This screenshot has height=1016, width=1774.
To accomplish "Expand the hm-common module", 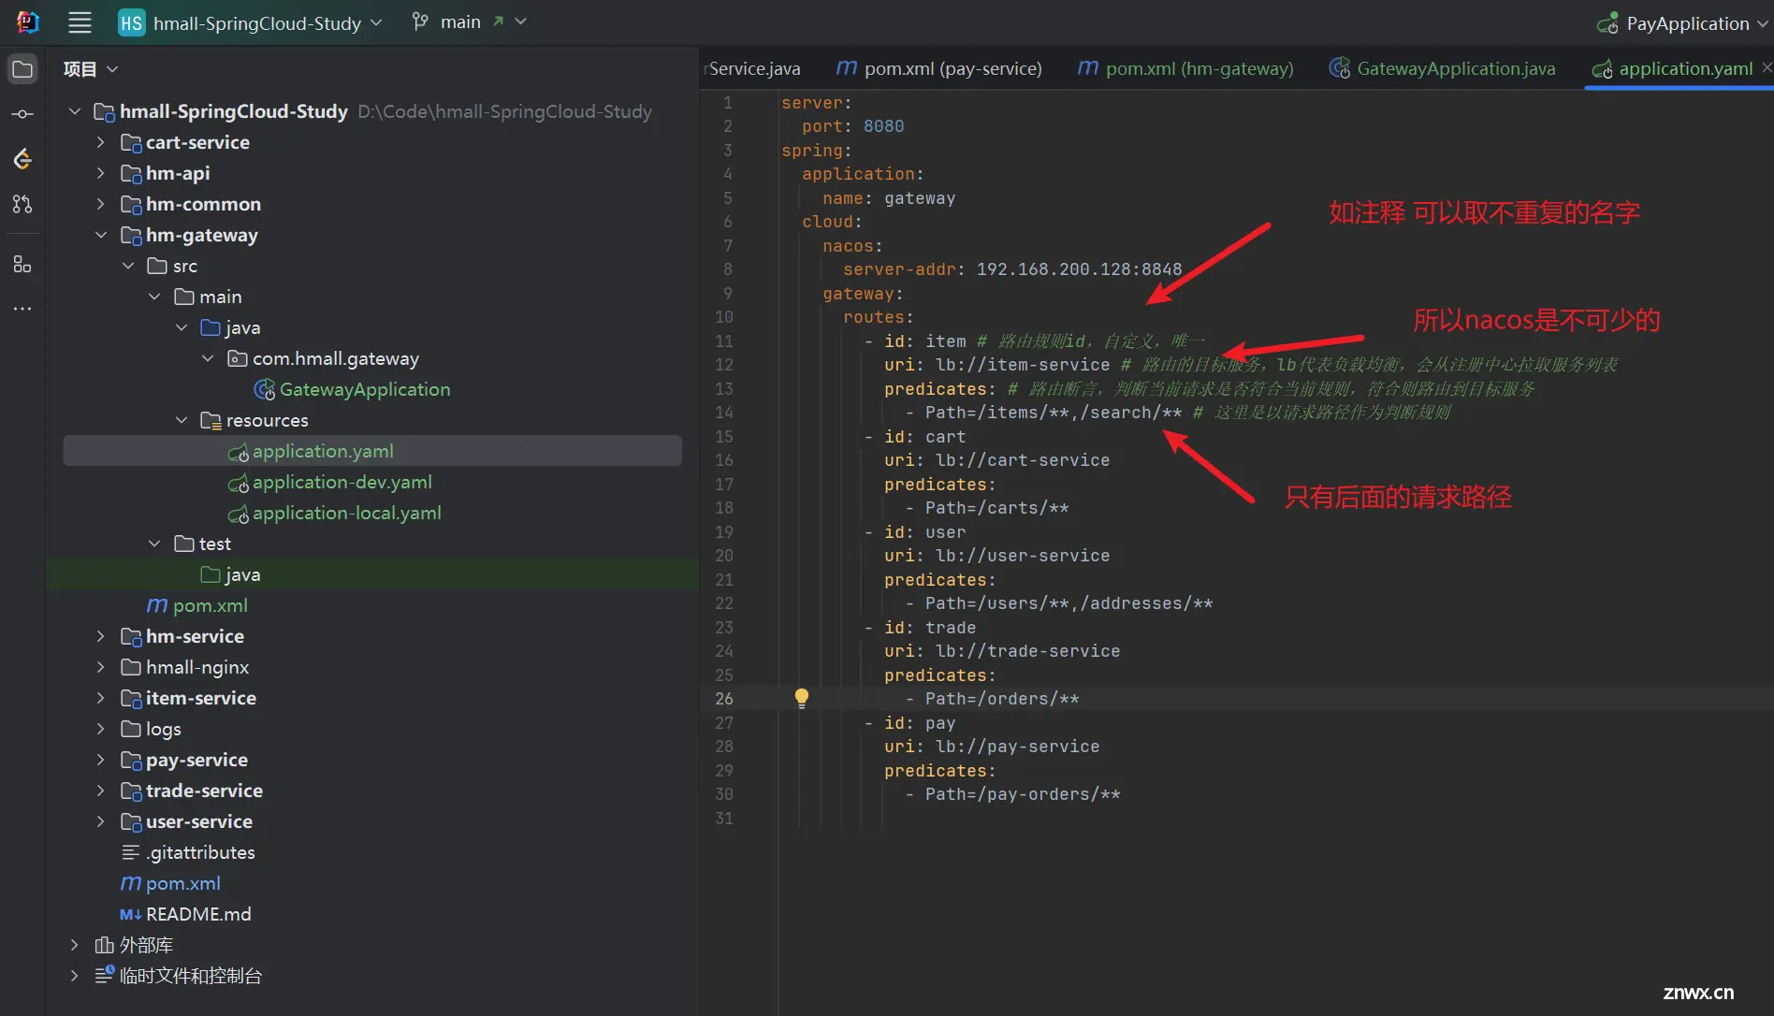I will point(101,204).
